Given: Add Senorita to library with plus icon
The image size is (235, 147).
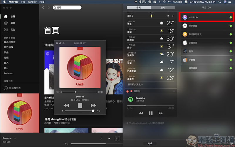Looking at the screenshot, I should point(15,138).
